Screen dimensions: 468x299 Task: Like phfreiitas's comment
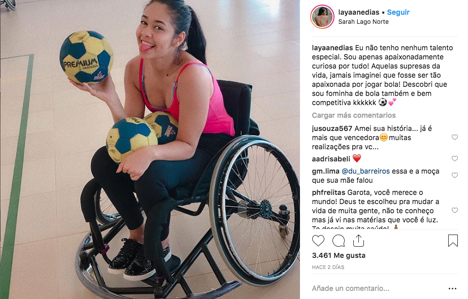point(455,210)
